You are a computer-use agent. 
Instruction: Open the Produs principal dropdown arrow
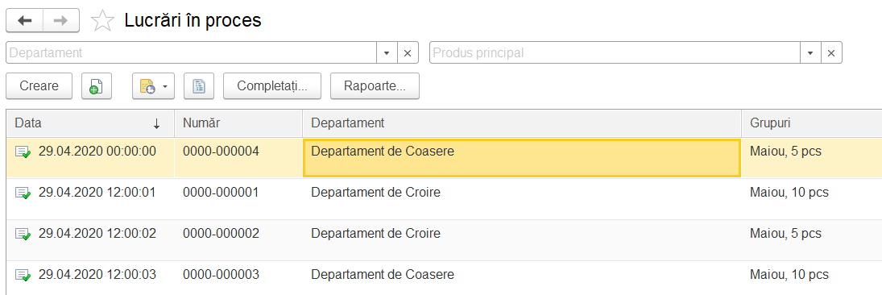point(810,53)
